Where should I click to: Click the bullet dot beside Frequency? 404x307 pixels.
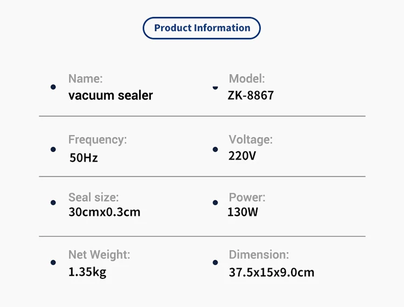coord(53,149)
